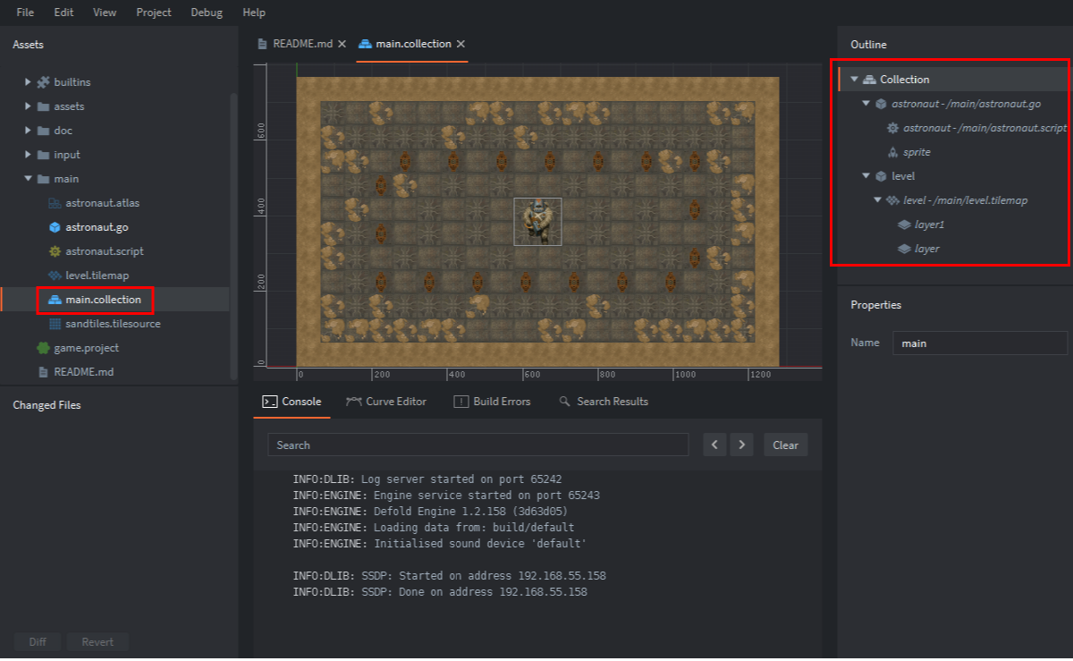Click the main.collection icon in Assets
This screenshot has width=1073, height=661.
(x=55, y=300)
